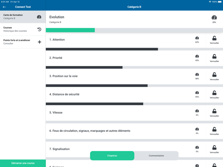Viewport: 223px width, 167px height.
Task: Open the Courses history clock icon
Action: [x=40, y=29]
